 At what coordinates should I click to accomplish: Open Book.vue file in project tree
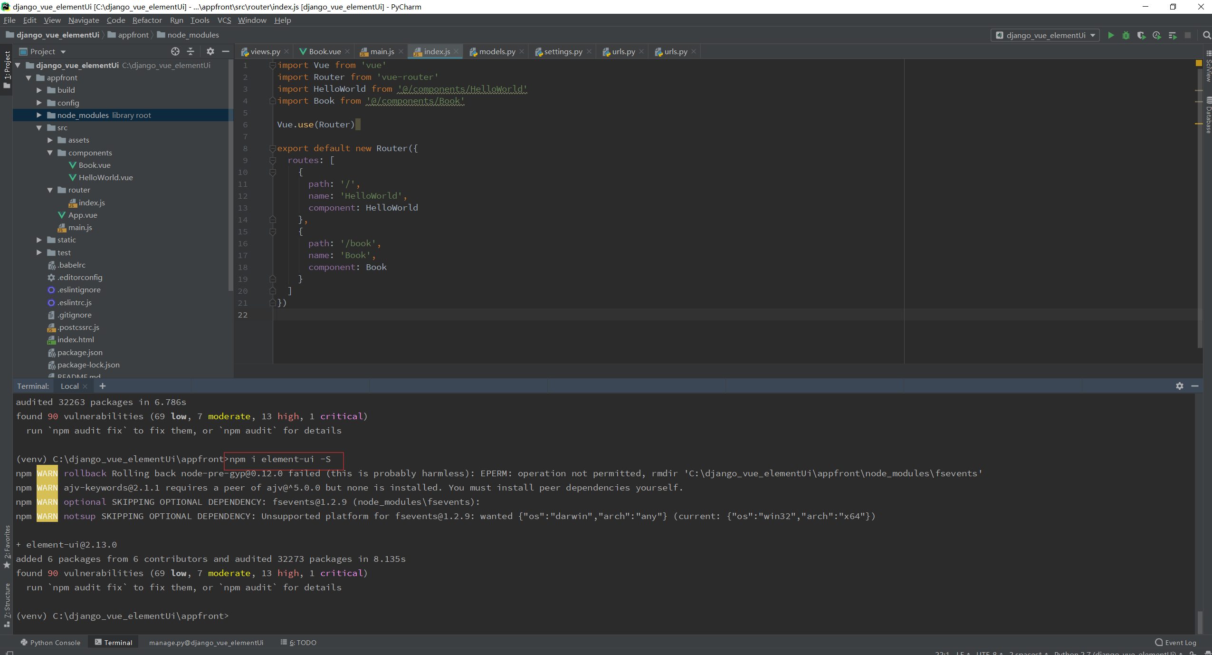[x=95, y=165]
